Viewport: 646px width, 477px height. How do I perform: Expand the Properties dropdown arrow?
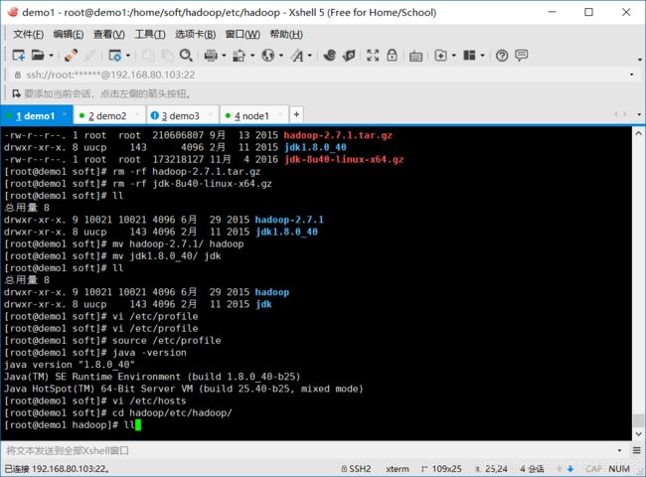128,56
